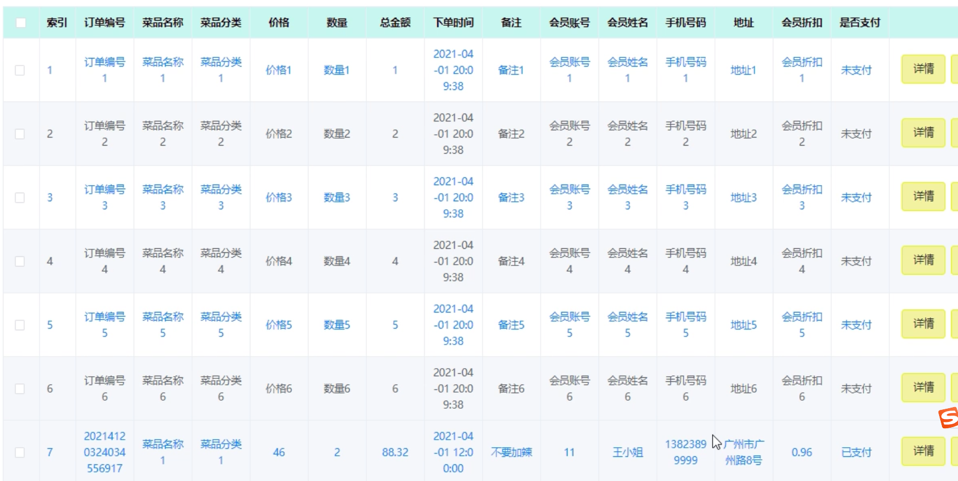This screenshot has width=958, height=481.
Task: Click the 地址 column header
Action: 744,22
